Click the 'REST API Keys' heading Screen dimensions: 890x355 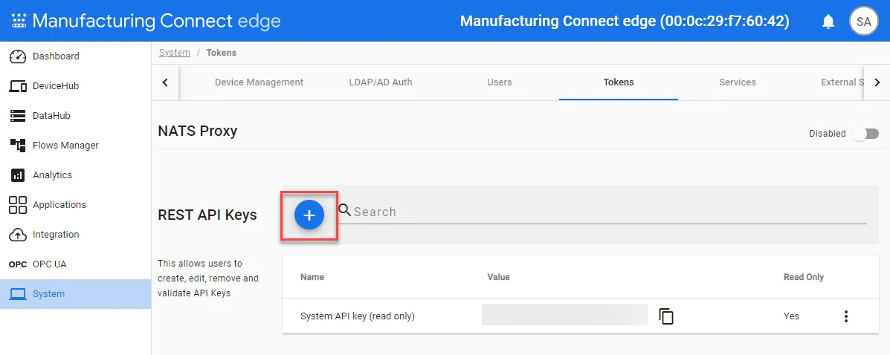[207, 215]
